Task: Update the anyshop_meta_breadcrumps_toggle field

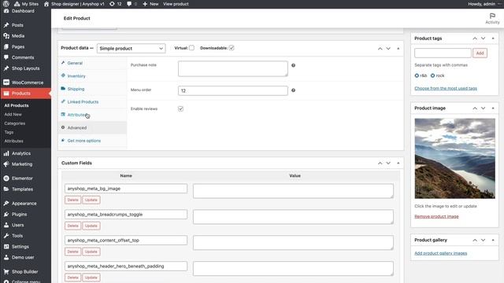Action: [91, 226]
